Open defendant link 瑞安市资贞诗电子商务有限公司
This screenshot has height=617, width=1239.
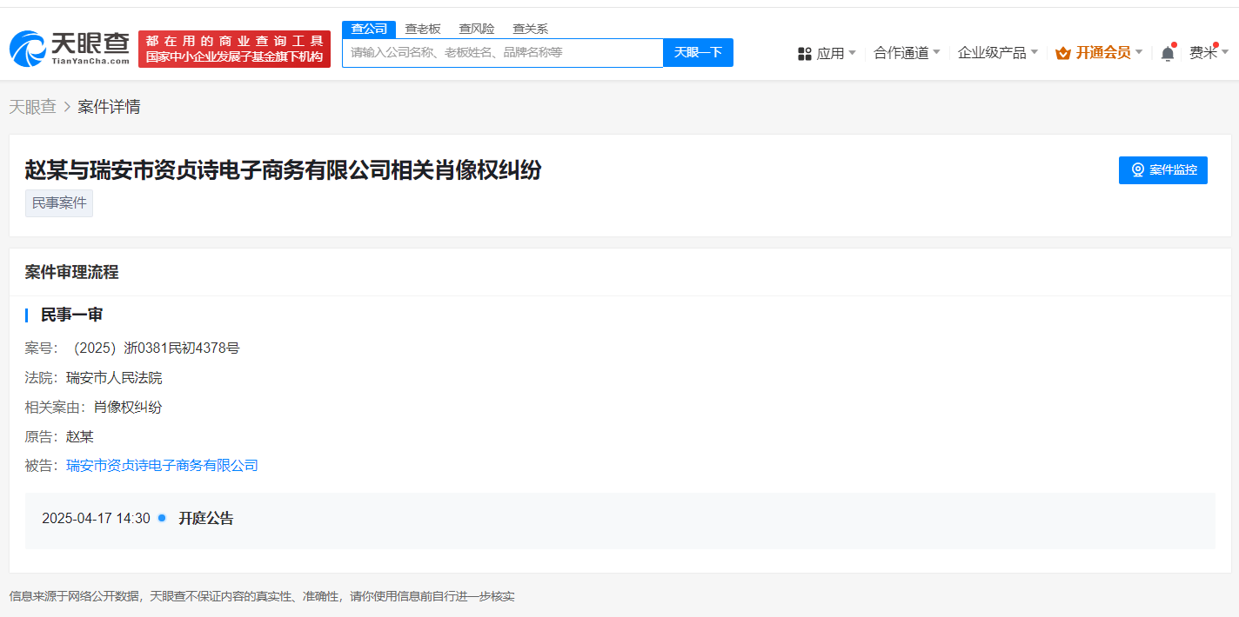point(163,466)
